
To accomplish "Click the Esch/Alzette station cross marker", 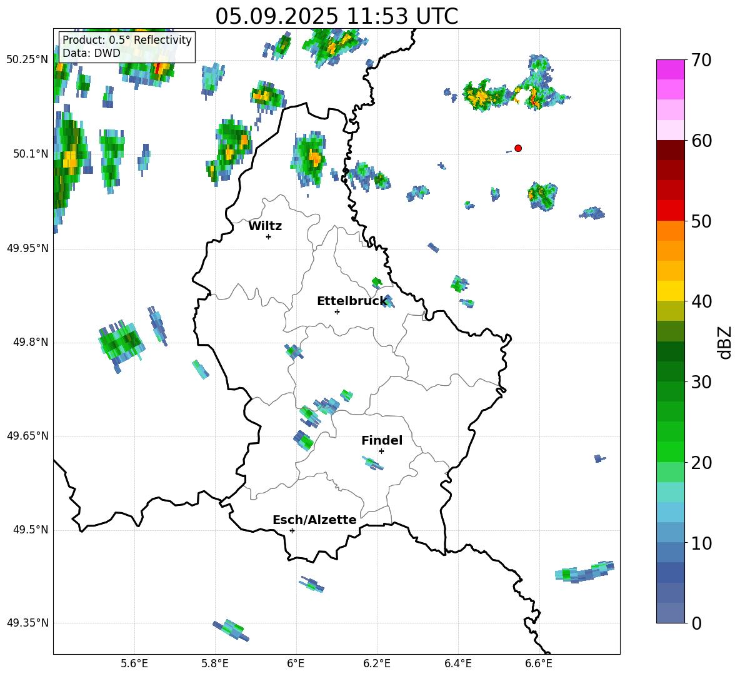I will (292, 530).
